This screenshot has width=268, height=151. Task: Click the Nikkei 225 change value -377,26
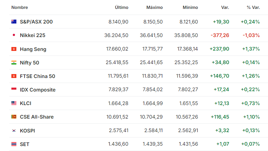[x=220, y=35]
